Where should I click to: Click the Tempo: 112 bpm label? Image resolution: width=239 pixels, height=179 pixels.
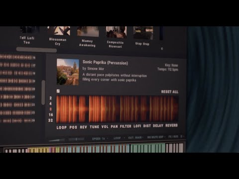tap(168, 69)
